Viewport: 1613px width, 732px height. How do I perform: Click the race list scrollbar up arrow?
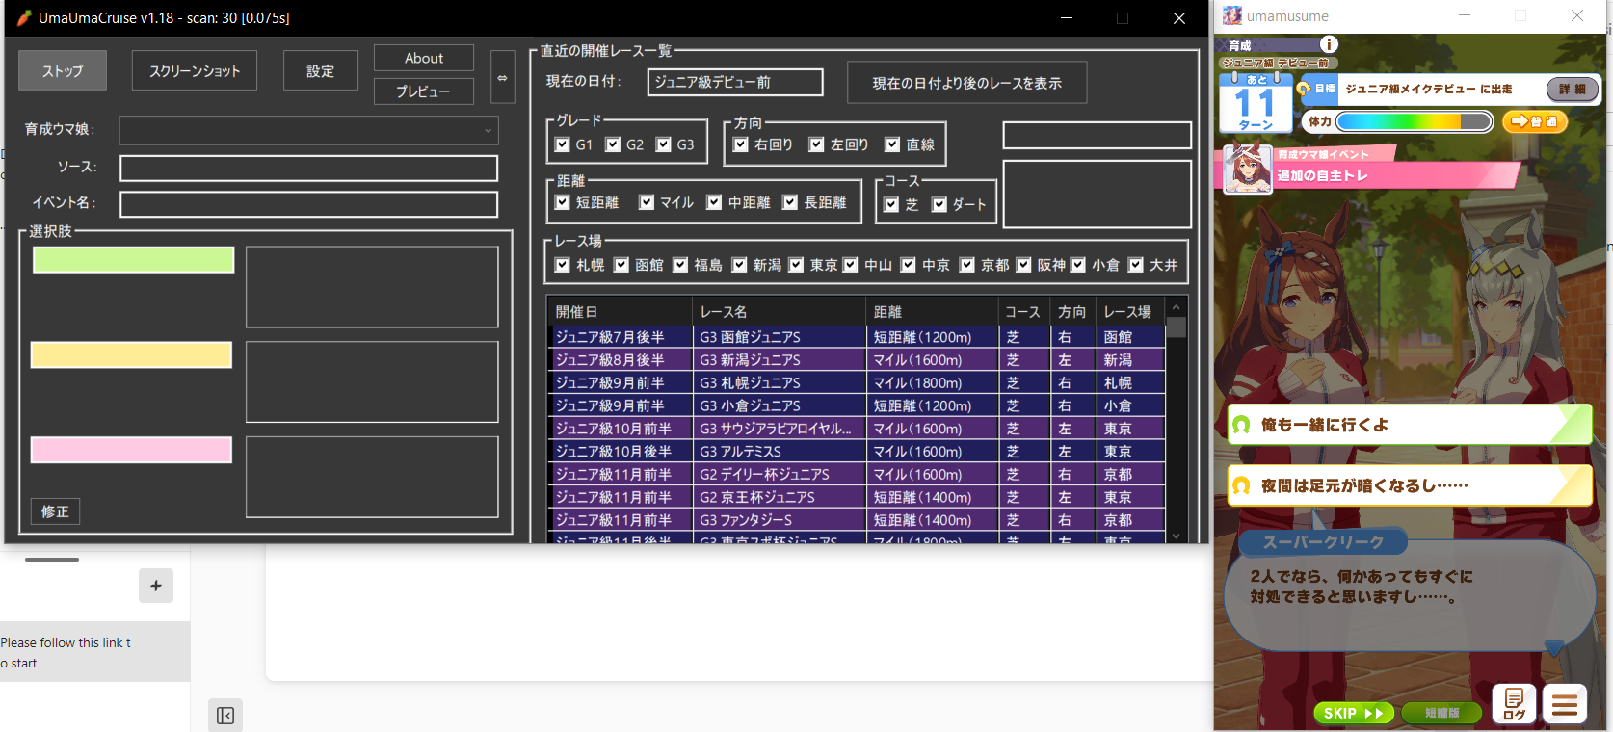click(x=1176, y=307)
